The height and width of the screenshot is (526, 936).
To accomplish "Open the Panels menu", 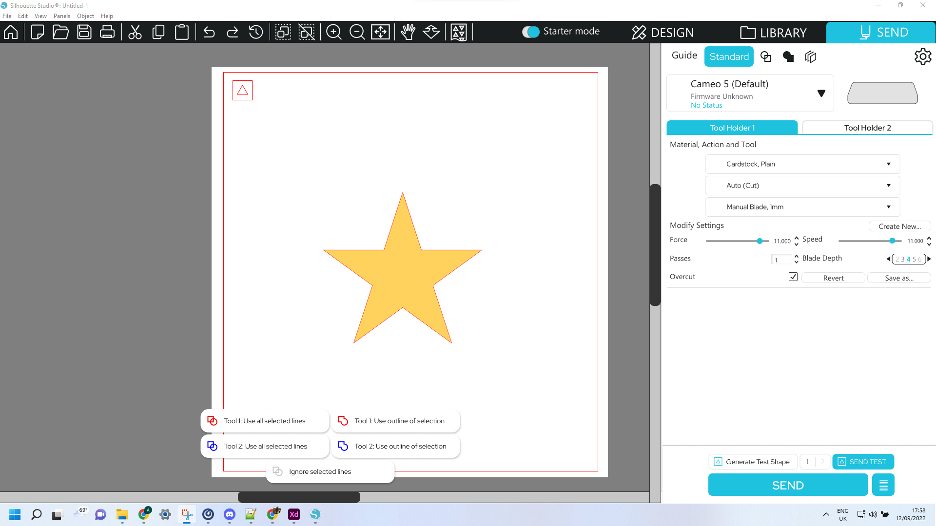I will click(x=61, y=16).
